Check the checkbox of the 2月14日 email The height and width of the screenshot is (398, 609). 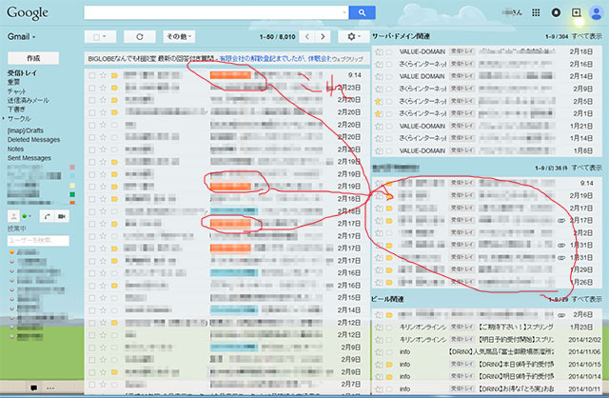point(92,310)
